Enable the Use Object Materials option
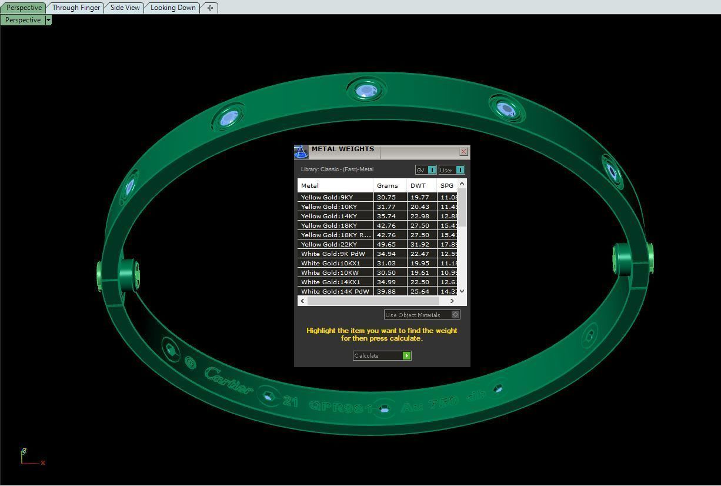Image resolution: width=721 pixels, height=486 pixels. 422,315
